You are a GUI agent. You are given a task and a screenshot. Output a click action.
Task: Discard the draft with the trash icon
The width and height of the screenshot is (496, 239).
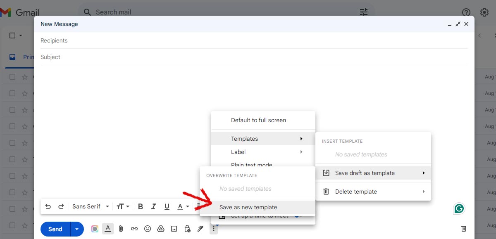464,229
